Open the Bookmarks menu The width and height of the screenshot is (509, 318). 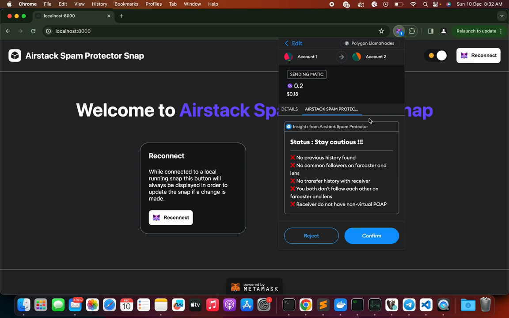coord(126,4)
